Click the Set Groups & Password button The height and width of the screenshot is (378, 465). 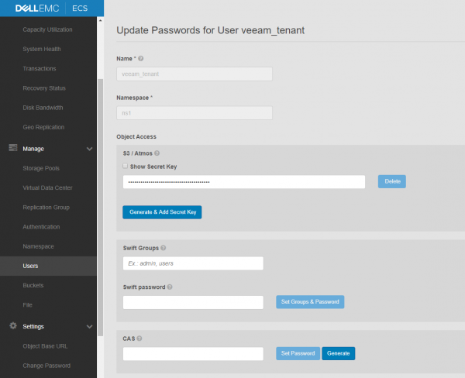coord(310,302)
